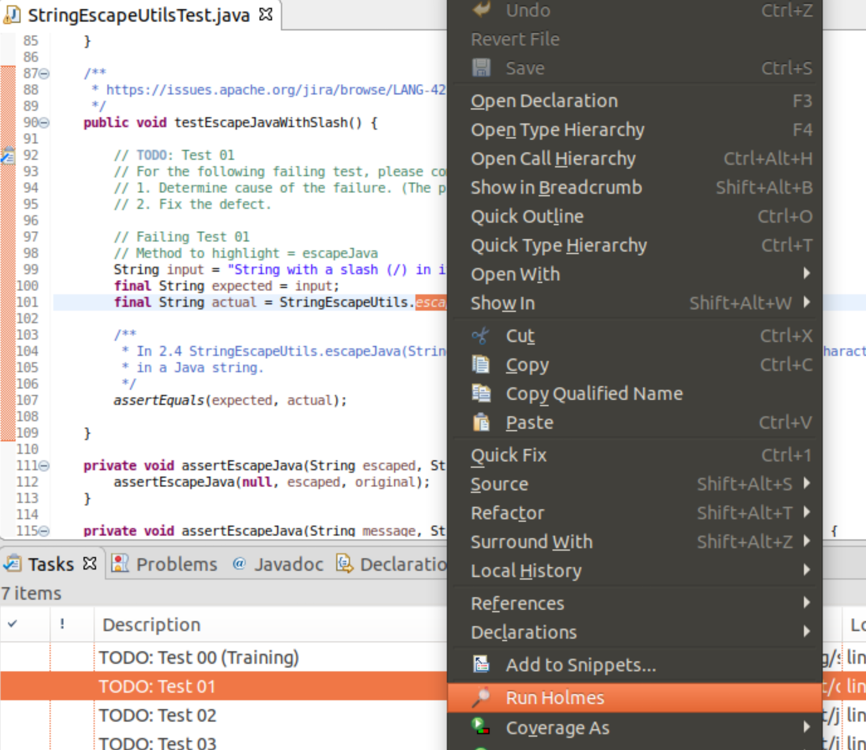
Task: Click the task marker on line 92
Action: click(x=8, y=156)
